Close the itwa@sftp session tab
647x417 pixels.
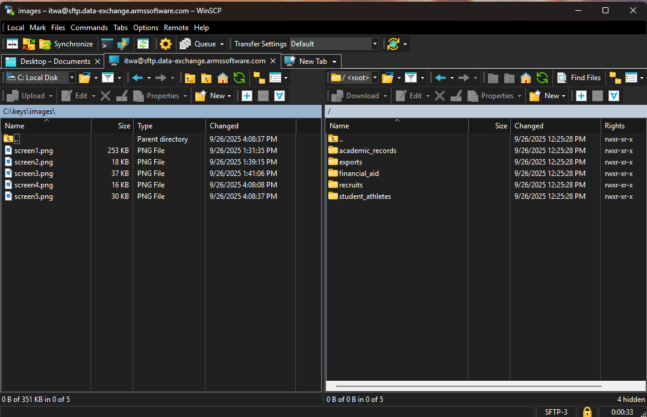pyautogui.click(x=273, y=61)
